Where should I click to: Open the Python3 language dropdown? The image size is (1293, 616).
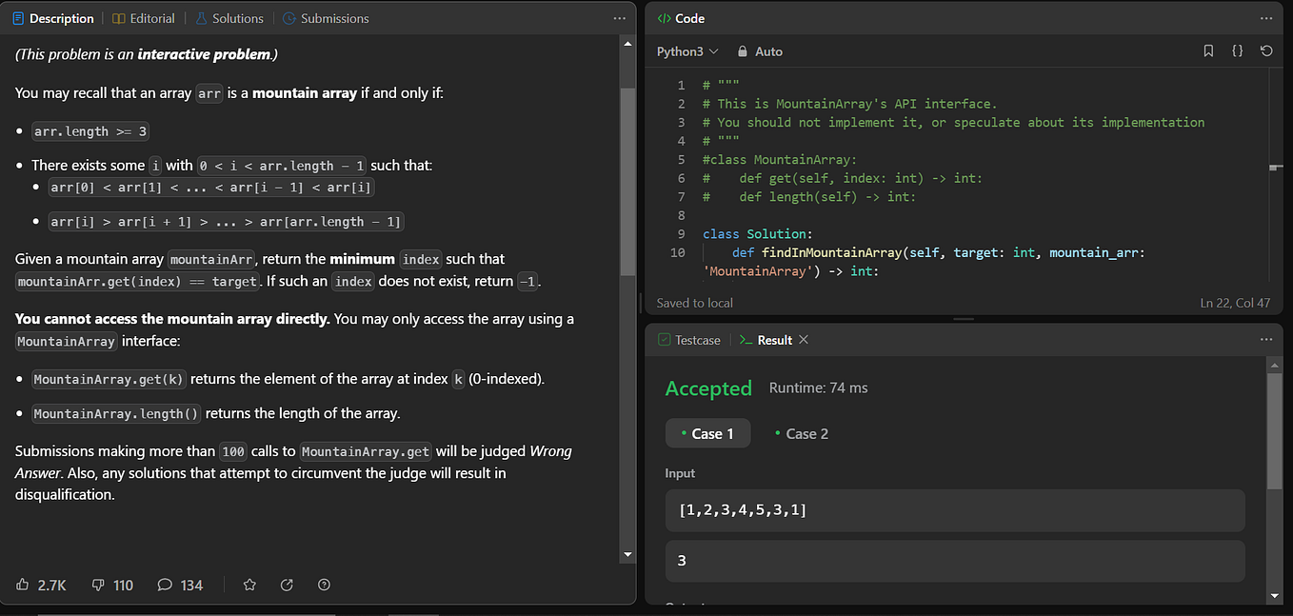(687, 51)
